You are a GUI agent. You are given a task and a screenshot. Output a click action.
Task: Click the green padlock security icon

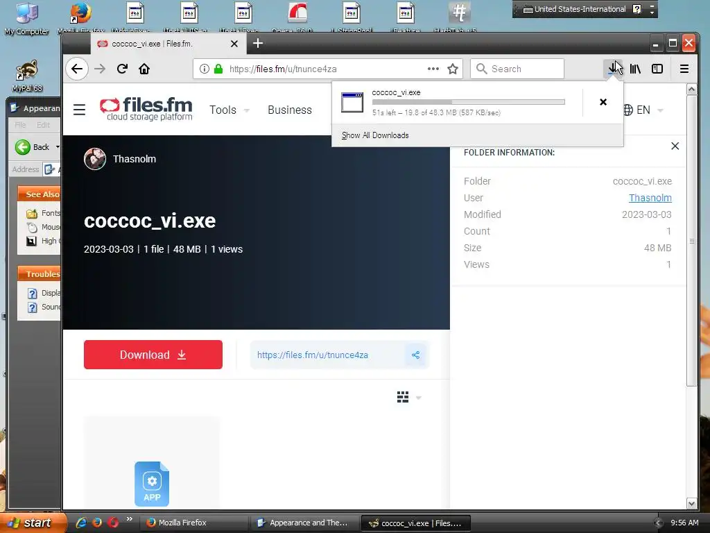click(x=218, y=69)
